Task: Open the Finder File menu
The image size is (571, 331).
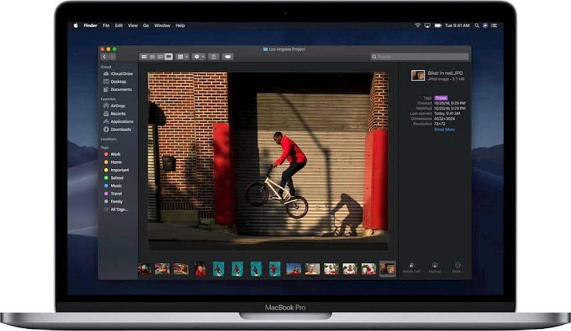Action: pyautogui.click(x=106, y=26)
